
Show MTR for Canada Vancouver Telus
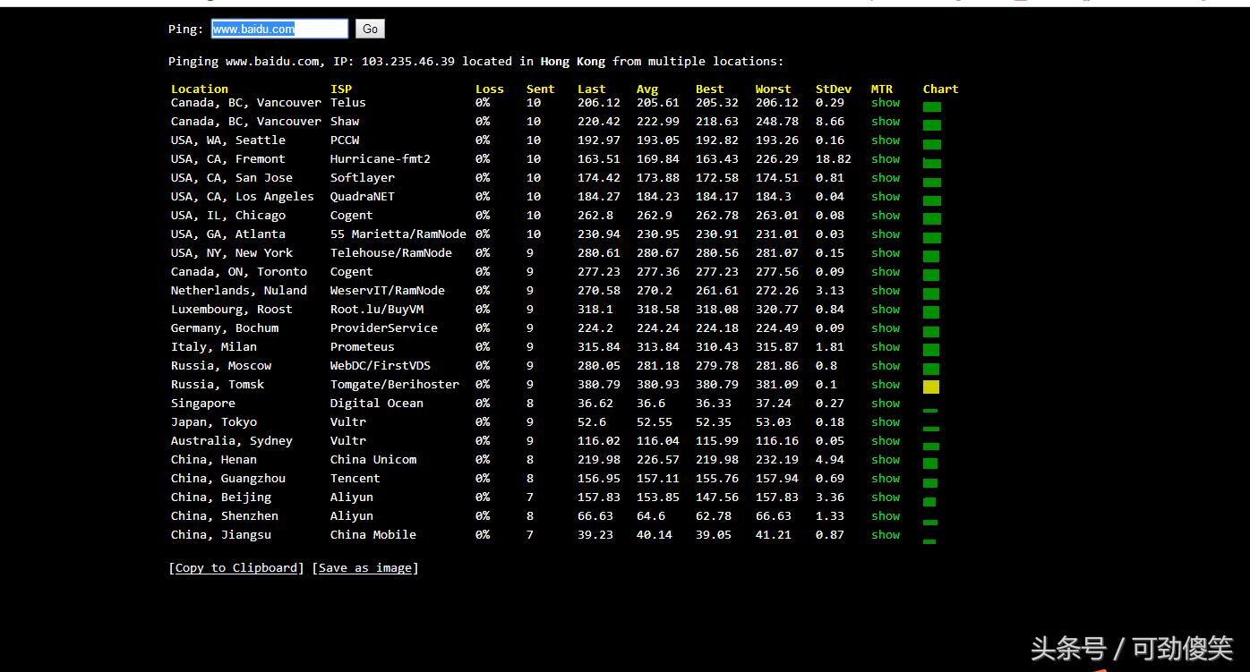pos(885,103)
